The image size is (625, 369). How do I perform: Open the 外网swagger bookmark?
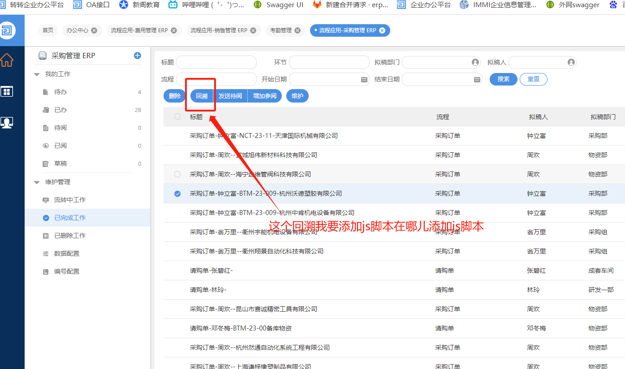[x=573, y=5]
